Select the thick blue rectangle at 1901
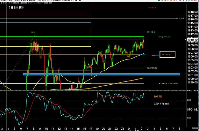The image size is (199, 131). click(101, 74)
